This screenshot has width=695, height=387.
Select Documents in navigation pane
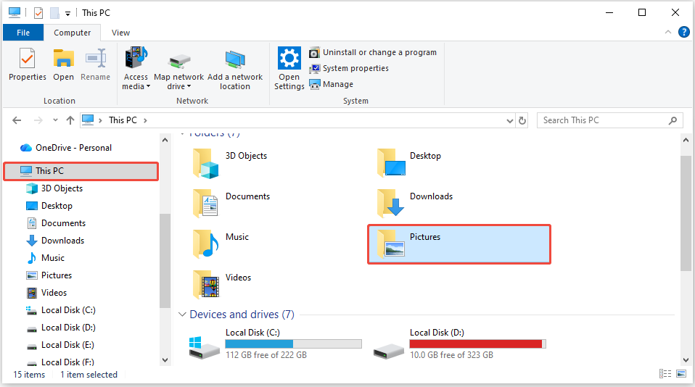click(x=56, y=223)
